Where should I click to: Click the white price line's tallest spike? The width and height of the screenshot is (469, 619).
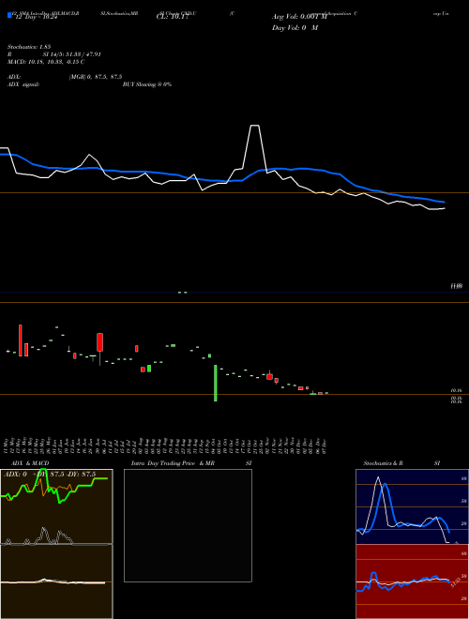click(254, 126)
